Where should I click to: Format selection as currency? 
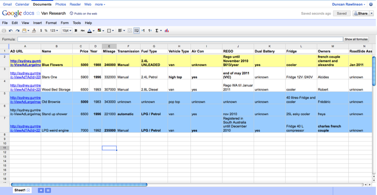tap(41, 31)
